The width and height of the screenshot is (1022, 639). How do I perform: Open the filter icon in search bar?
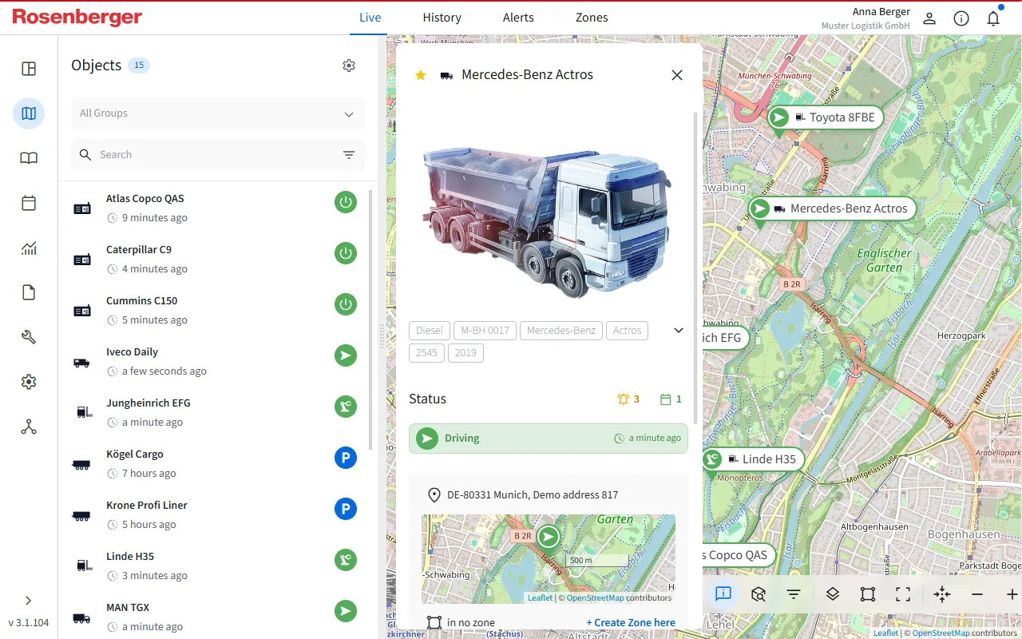349,155
